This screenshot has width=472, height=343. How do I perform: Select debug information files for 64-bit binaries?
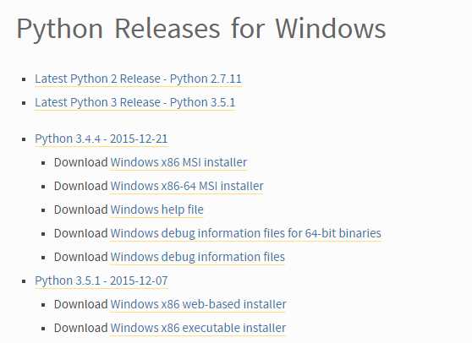pos(246,233)
